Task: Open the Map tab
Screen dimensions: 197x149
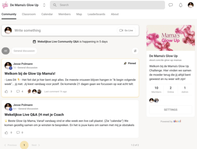Action: coord(79,14)
